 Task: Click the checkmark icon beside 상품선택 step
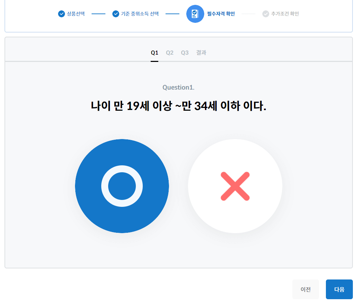(x=61, y=14)
